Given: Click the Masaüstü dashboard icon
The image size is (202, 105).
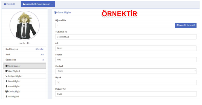Looking at the screenshot, I should (5, 4).
